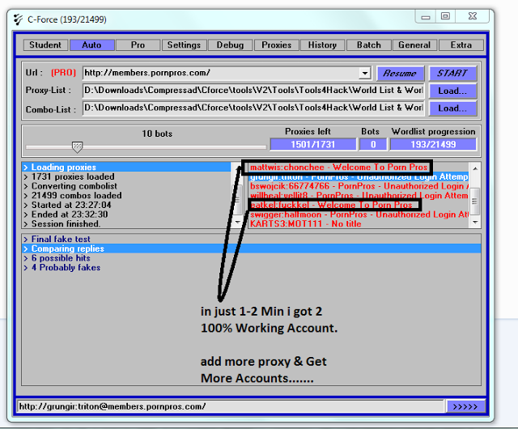Click the log list scroll down arrow
This screenshot has width=518, height=429.
[x=237, y=223]
